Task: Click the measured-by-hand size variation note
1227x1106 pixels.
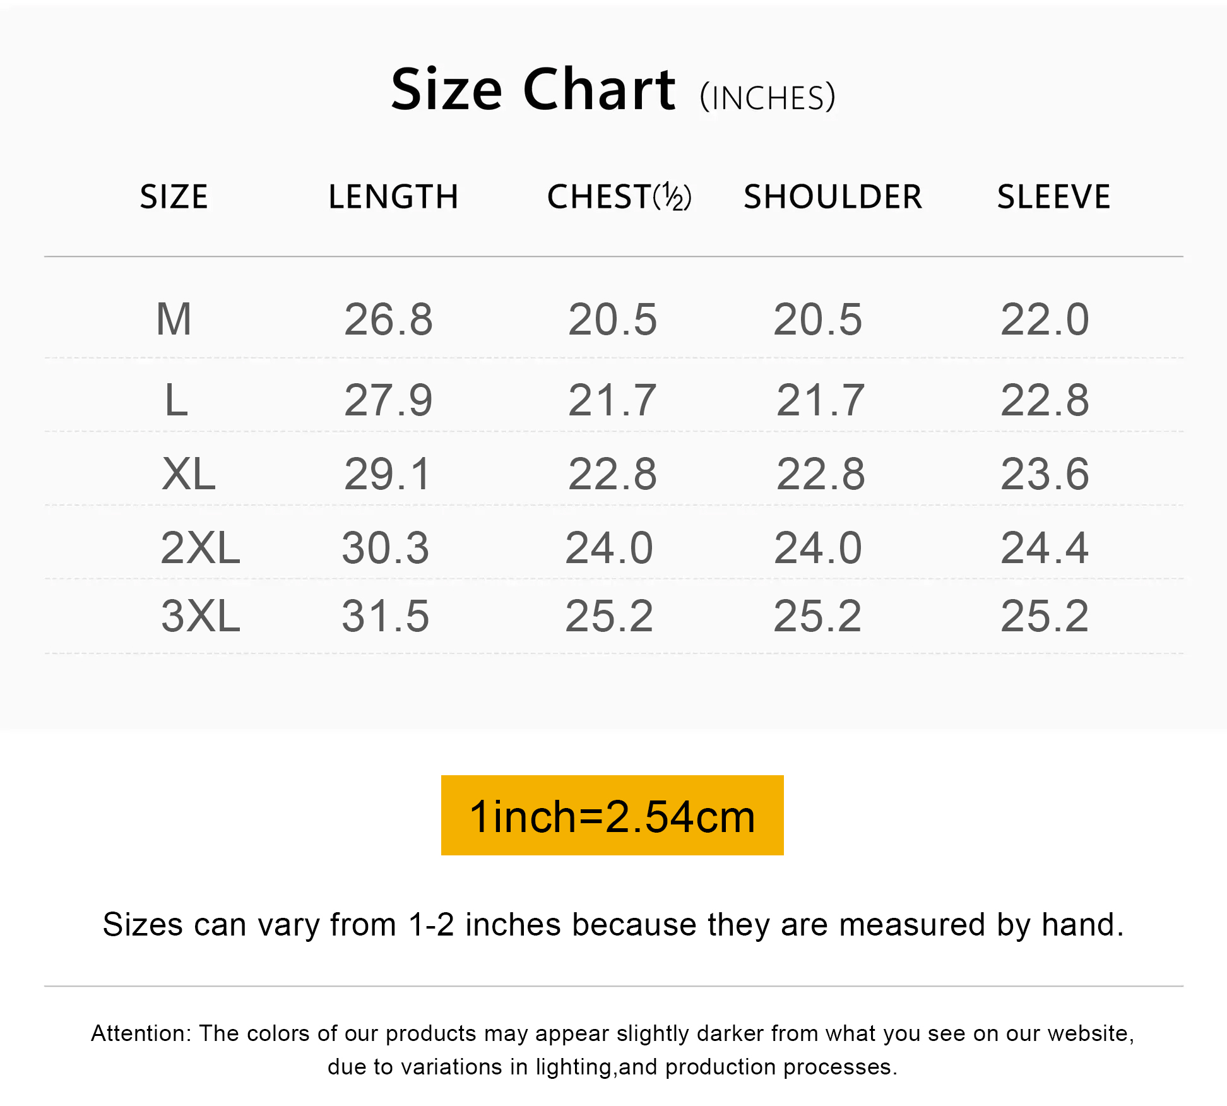Action: [x=613, y=925]
